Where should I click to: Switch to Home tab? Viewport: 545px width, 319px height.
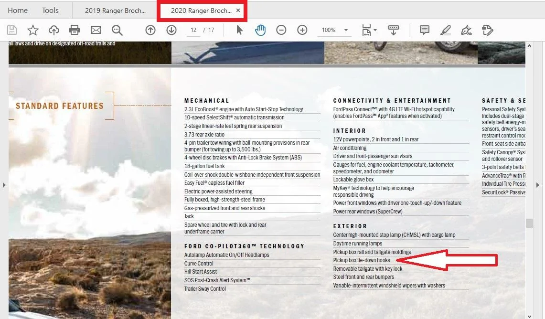[x=18, y=11]
